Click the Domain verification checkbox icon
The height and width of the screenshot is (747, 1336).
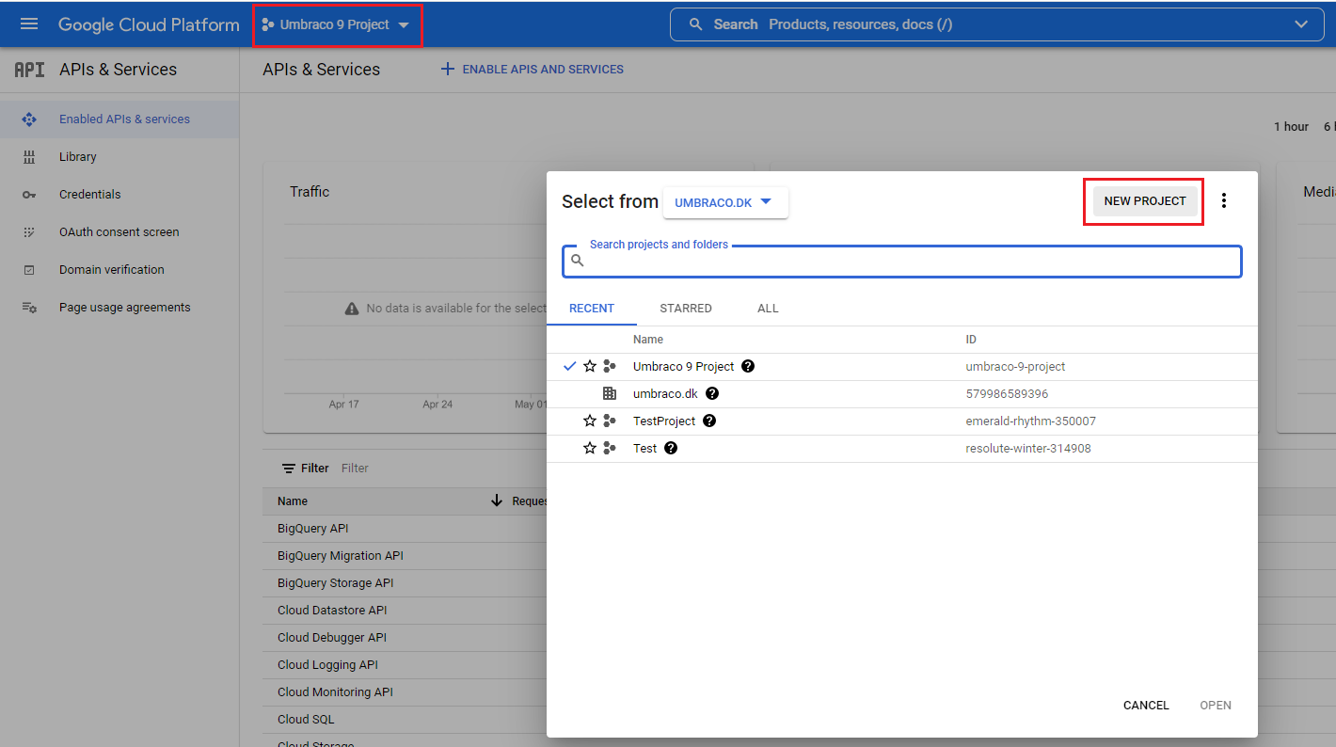tap(29, 270)
